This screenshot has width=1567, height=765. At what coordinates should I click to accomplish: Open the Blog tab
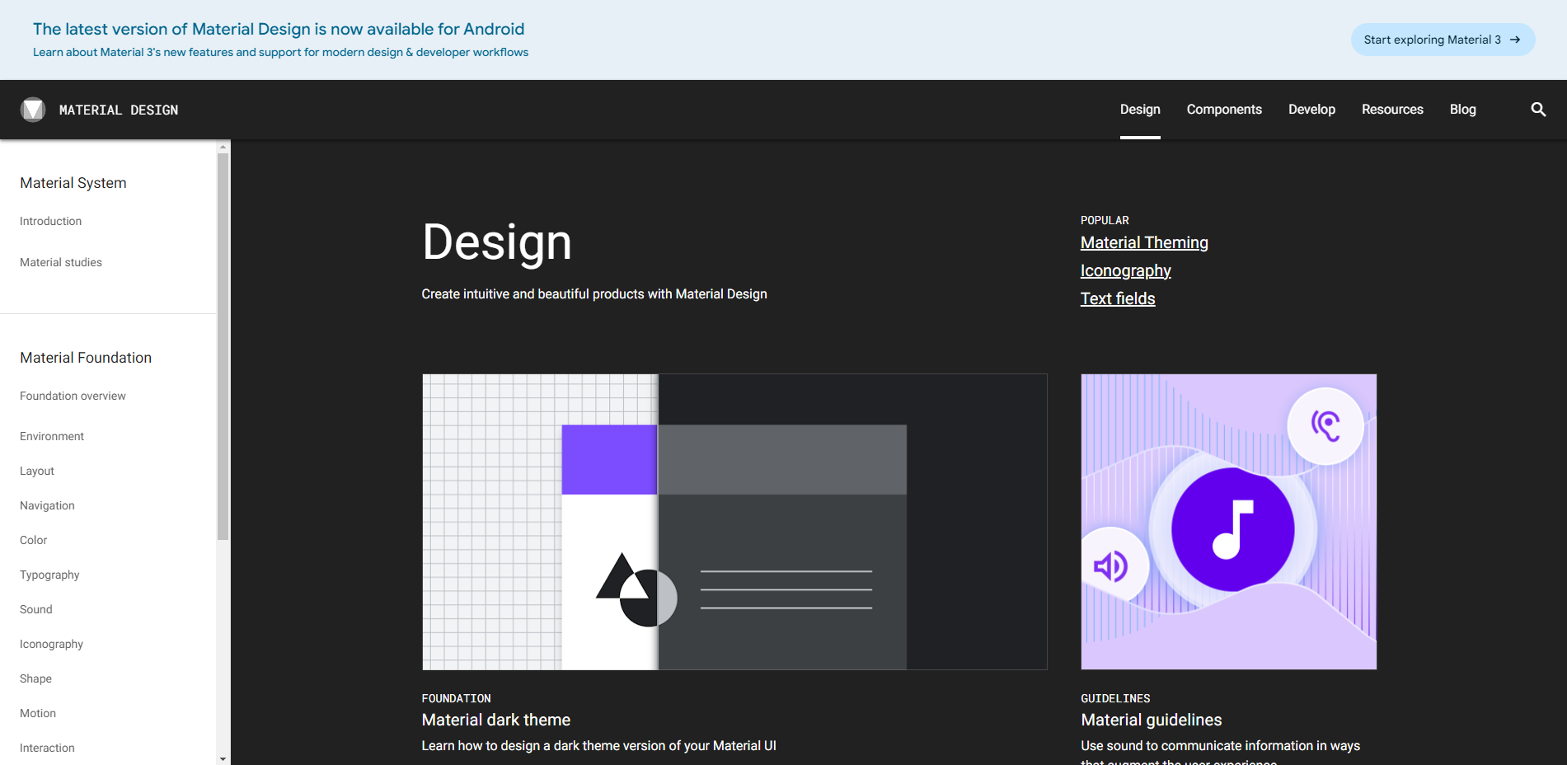pyautogui.click(x=1463, y=110)
